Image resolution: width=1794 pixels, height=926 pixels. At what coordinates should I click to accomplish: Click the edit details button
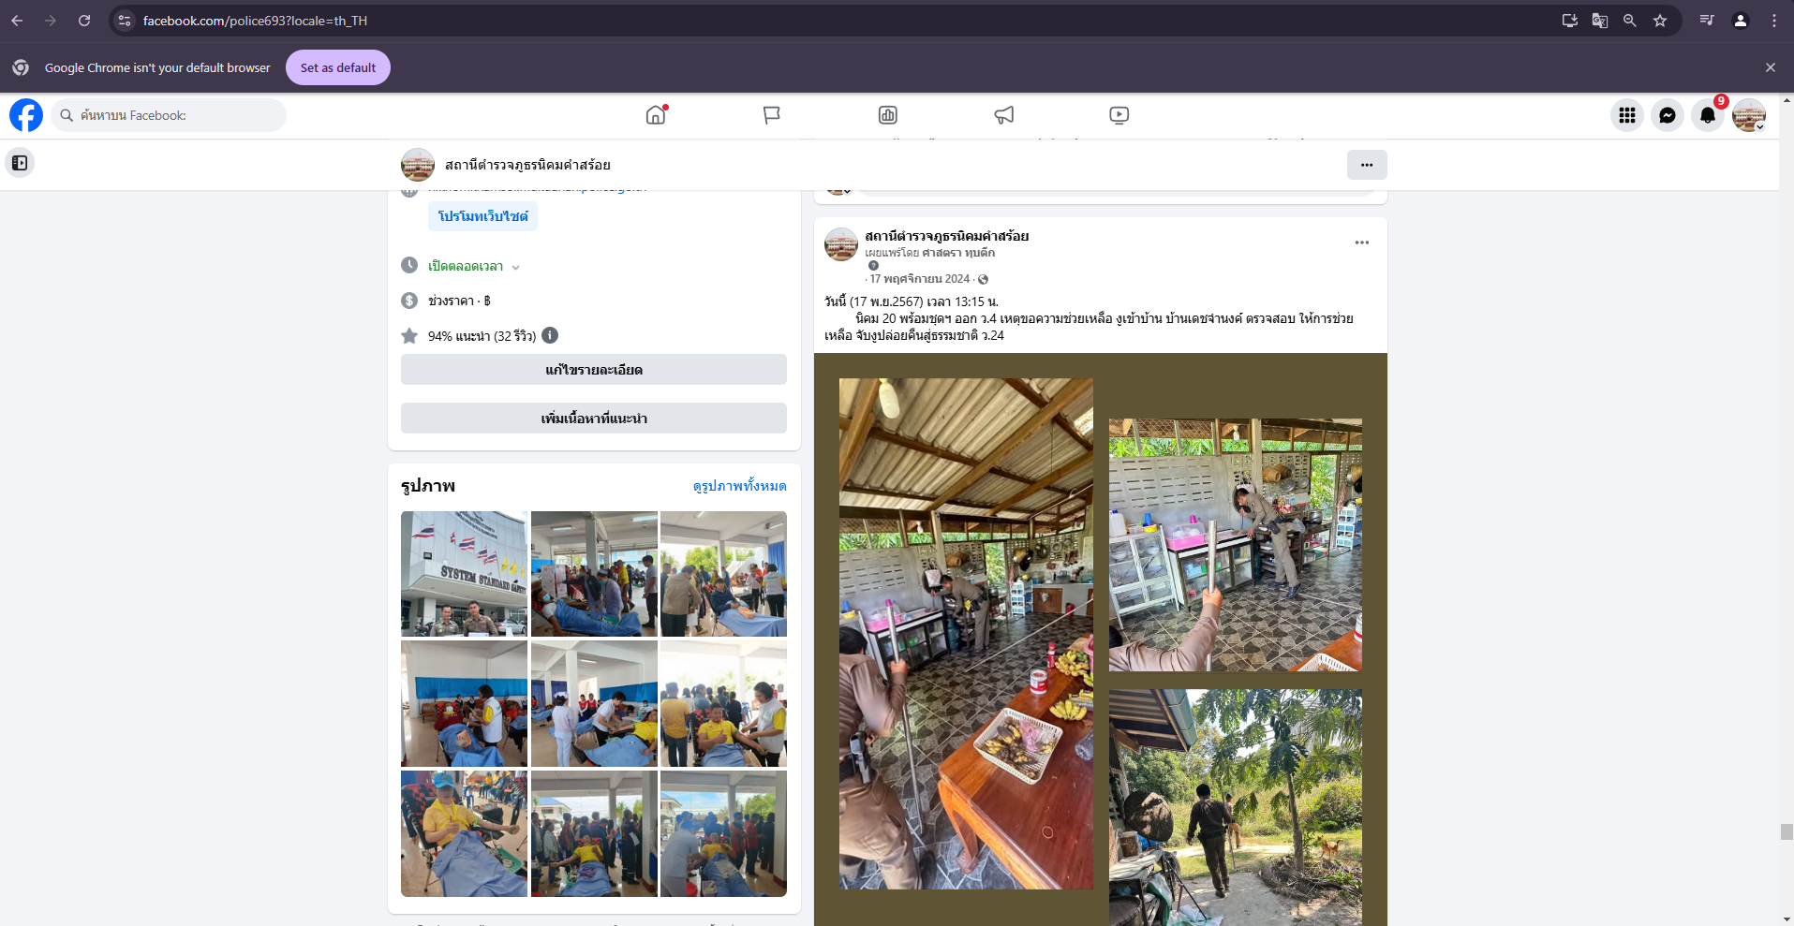[593, 370]
